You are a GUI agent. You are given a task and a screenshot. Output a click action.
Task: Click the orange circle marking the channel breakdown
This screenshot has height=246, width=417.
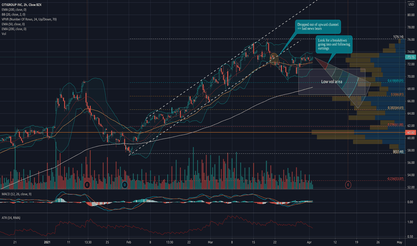point(274,59)
